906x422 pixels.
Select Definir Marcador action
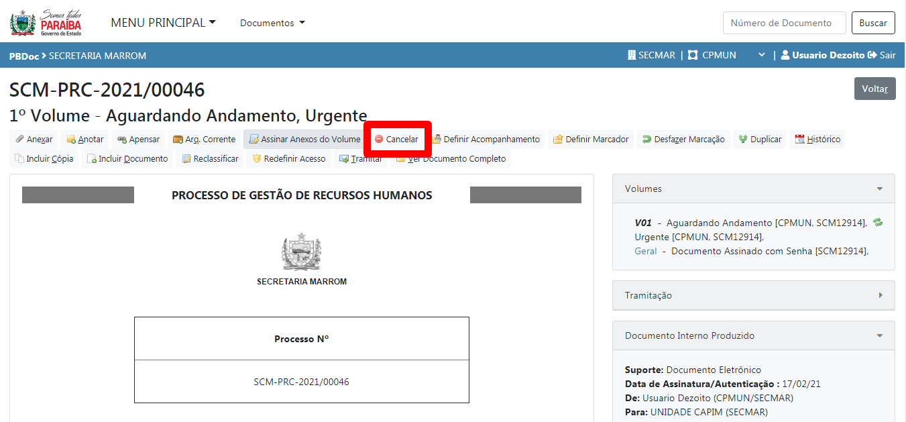591,140
